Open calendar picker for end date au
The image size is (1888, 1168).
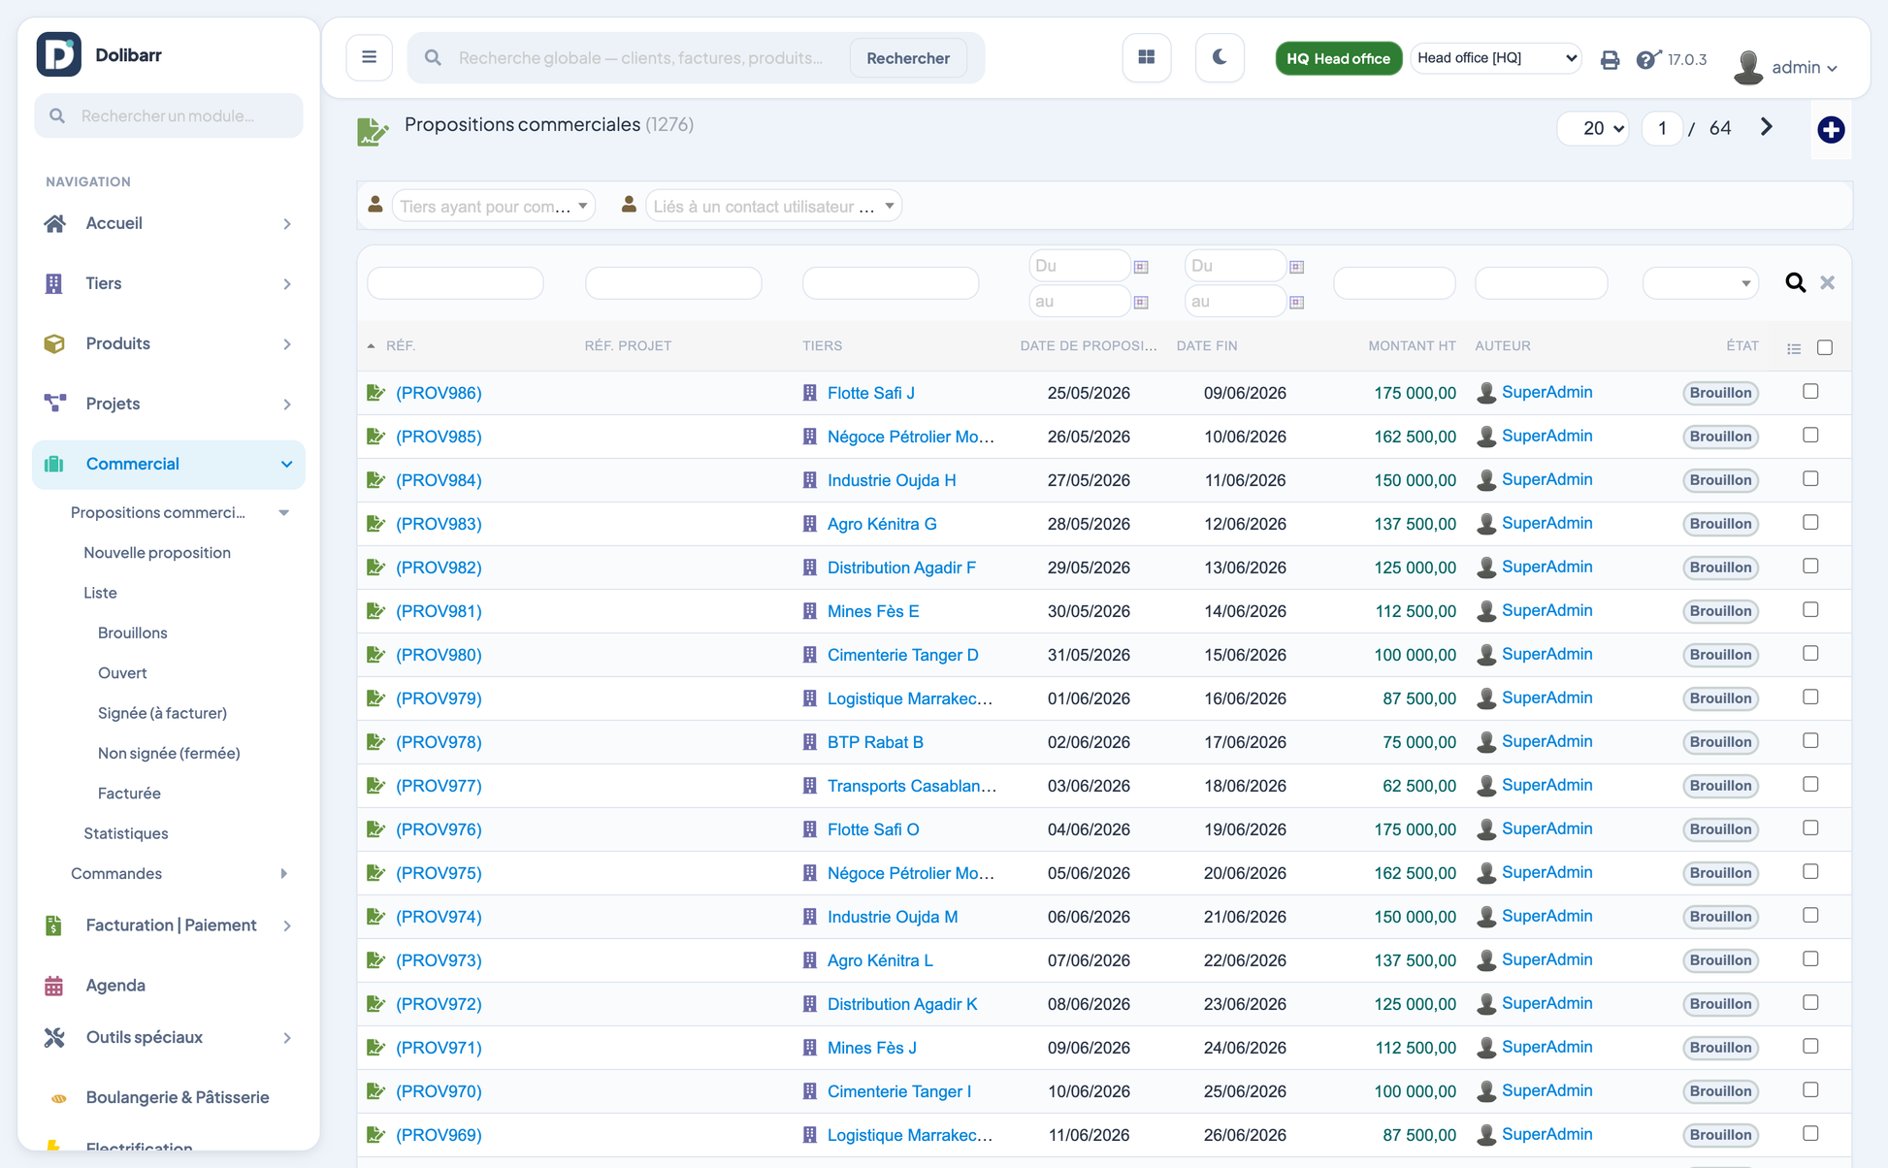pyautogui.click(x=1297, y=303)
